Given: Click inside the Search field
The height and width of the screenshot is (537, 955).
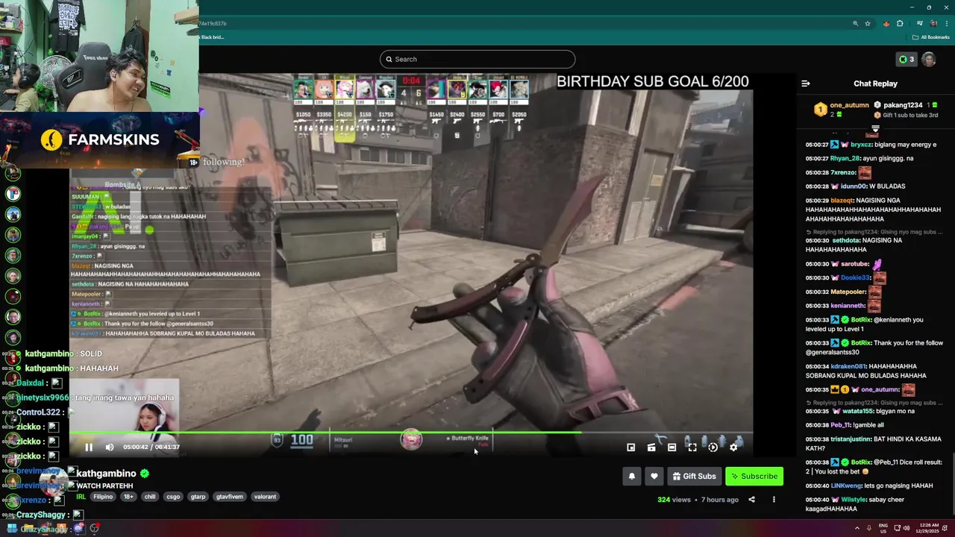Looking at the screenshot, I should (x=477, y=59).
